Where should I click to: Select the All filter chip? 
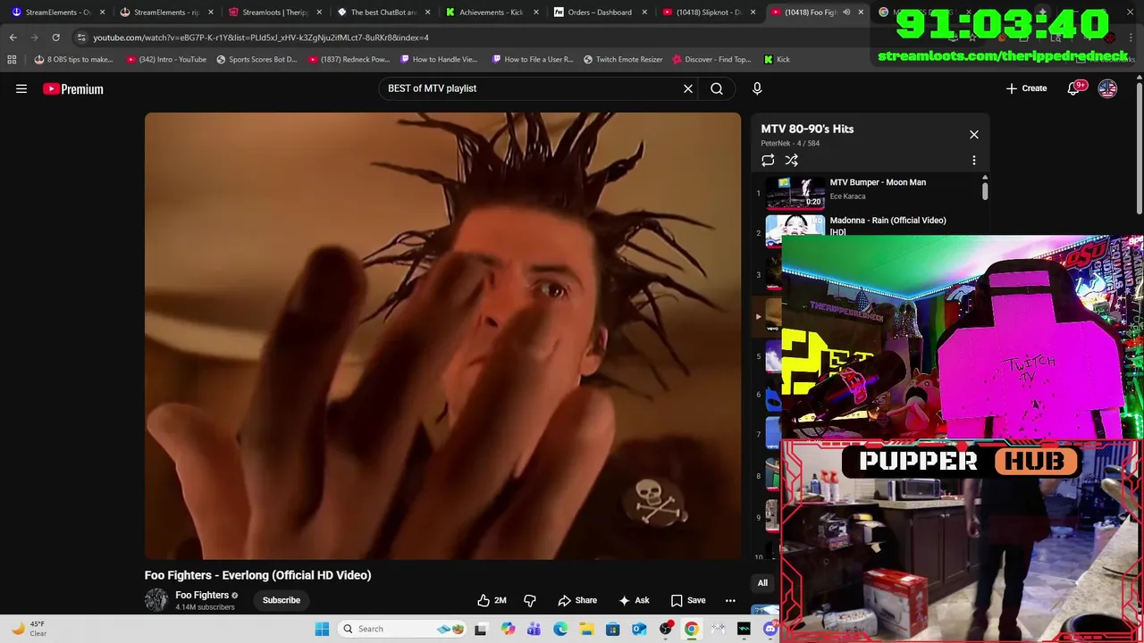tap(762, 583)
